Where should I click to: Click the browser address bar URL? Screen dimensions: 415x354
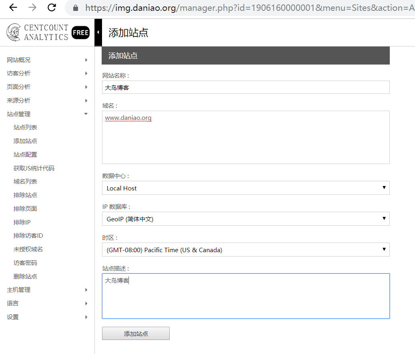(249, 8)
